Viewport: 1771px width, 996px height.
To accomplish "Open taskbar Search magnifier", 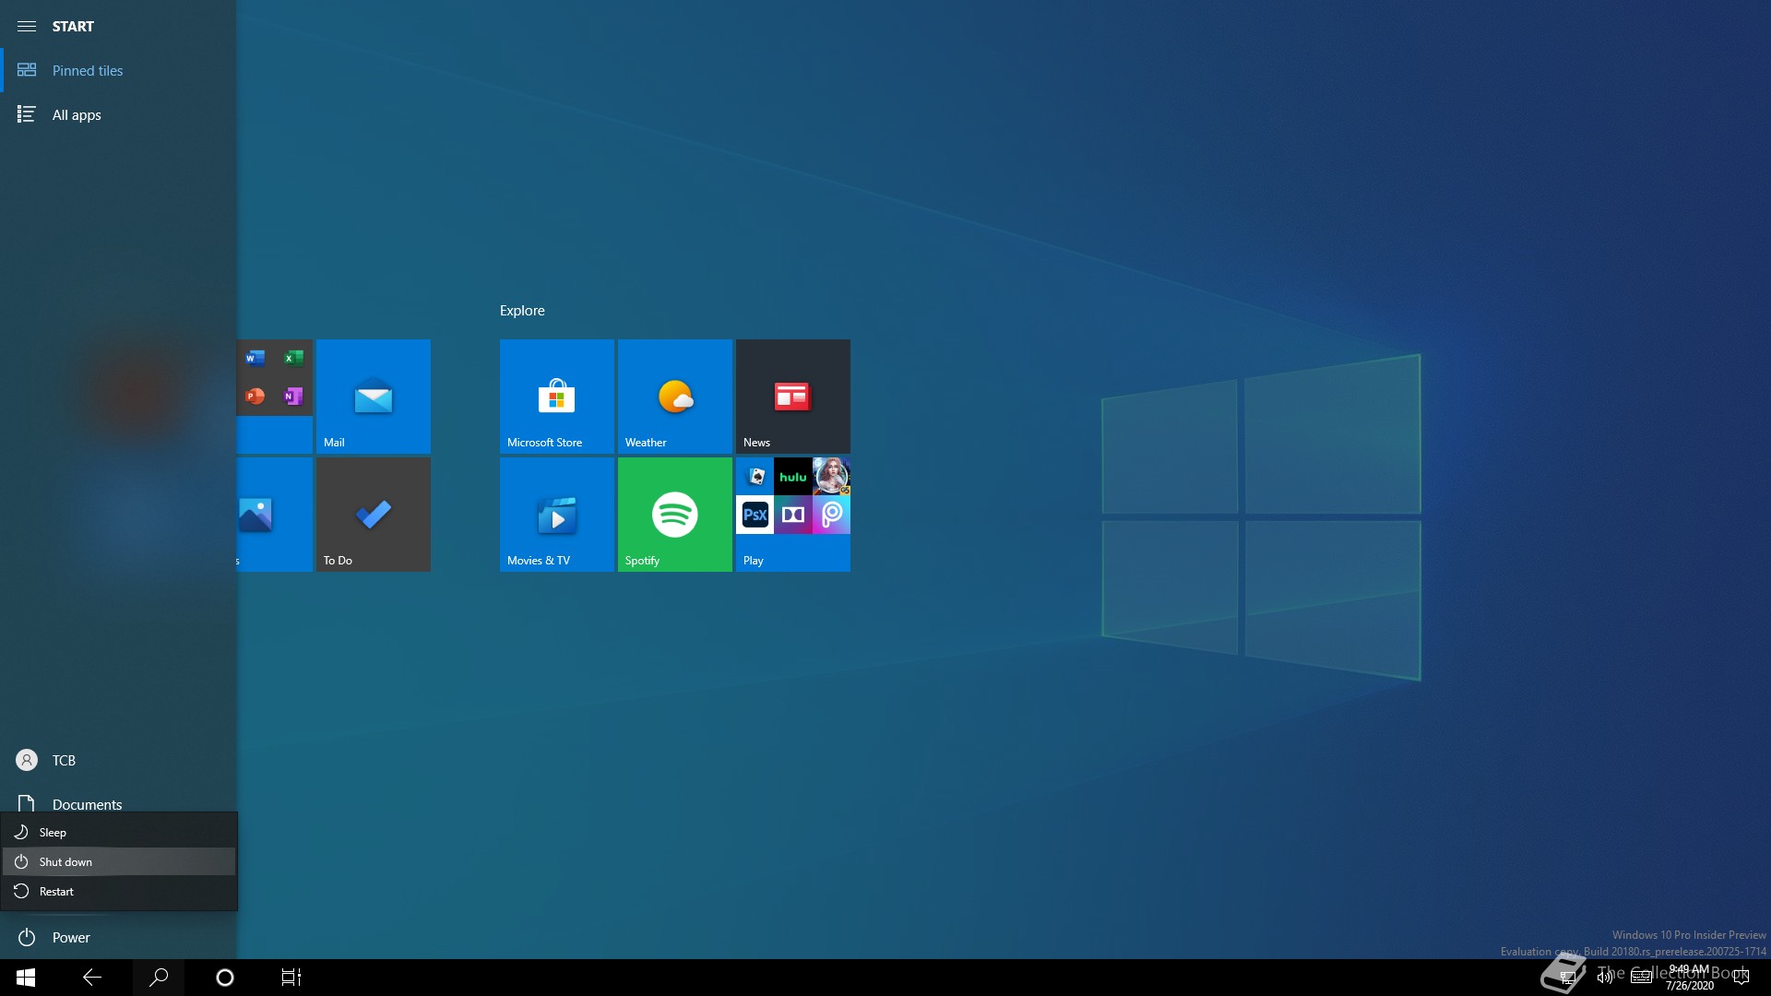I will [159, 978].
